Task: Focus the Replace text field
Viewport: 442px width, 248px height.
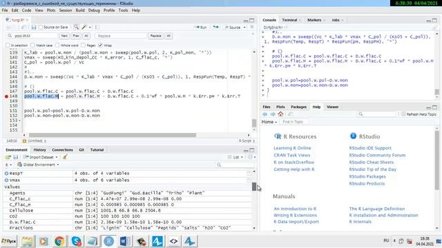Action: click(x=121, y=36)
